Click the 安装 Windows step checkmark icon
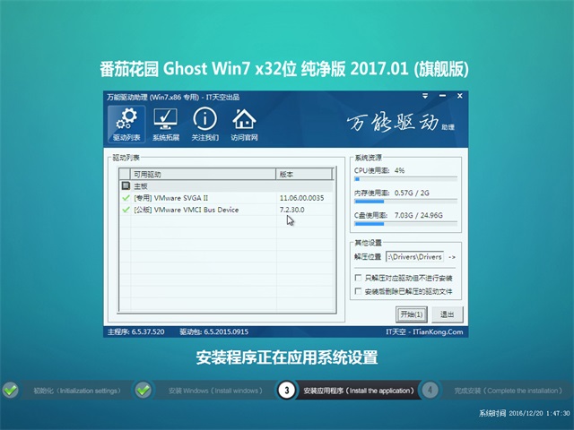Image resolution: width=574 pixels, height=430 pixels. point(143,391)
